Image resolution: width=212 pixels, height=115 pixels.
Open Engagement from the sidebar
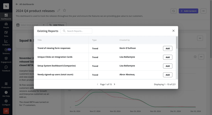(x=6, y=60)
